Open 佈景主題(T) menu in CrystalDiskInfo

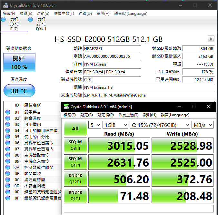(x=64, y=14)
